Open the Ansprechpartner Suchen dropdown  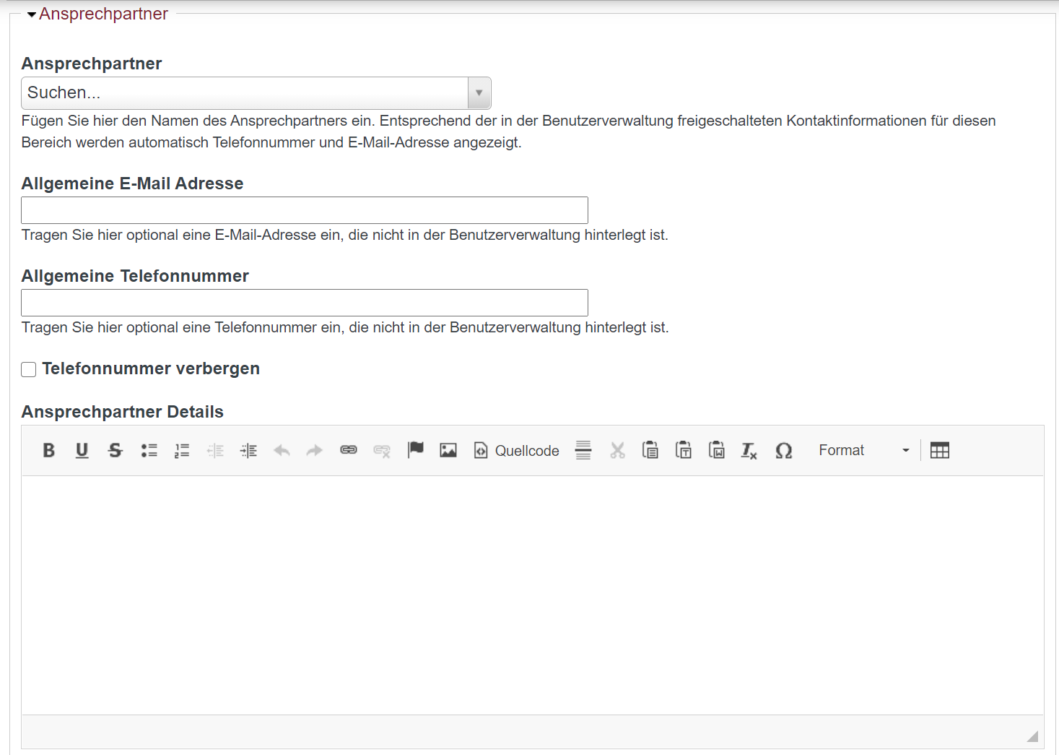coord(256,93)
